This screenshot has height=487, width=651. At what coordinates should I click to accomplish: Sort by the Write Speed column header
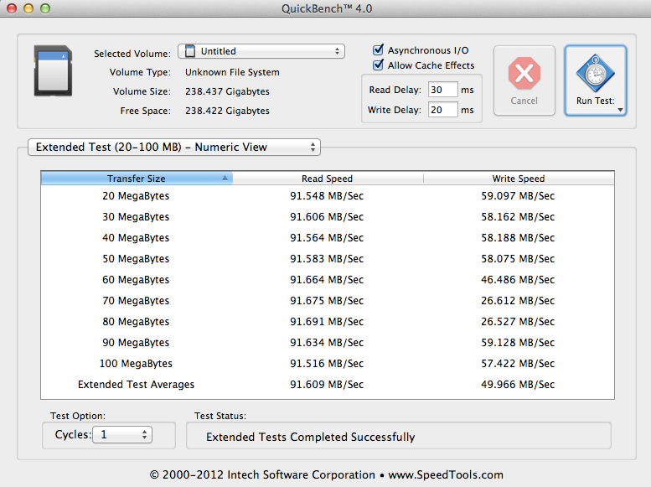click(x=518, y=179)
